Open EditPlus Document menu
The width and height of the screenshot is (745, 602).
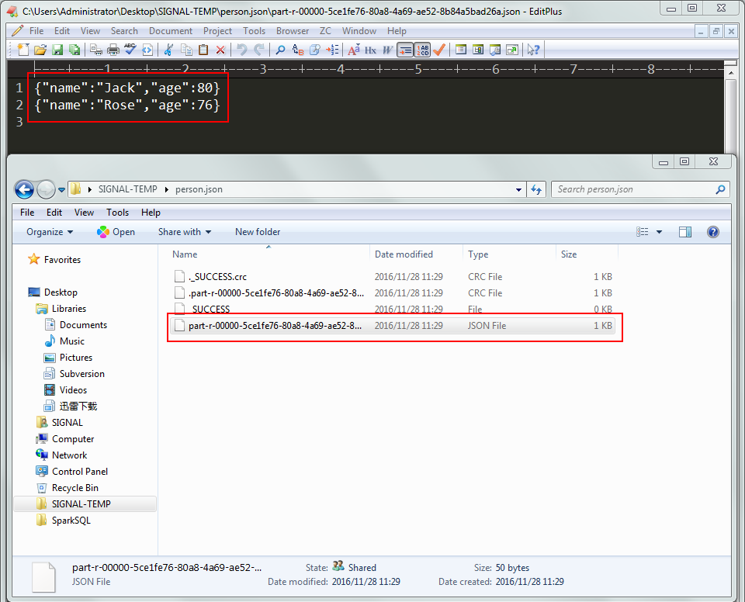click(x=171, y=31)
